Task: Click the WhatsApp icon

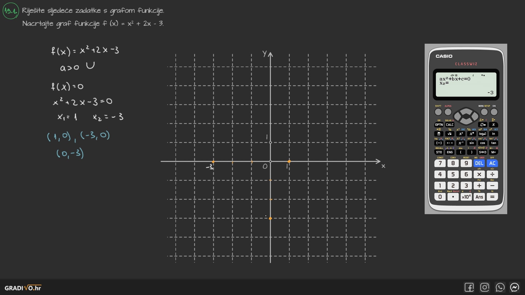Action: [500, 287]
